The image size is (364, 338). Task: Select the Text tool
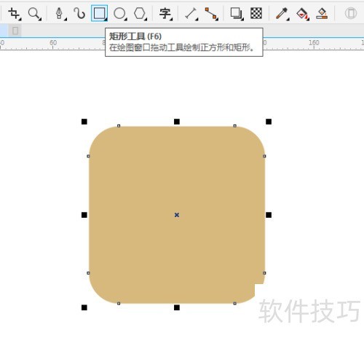coord(165,13)
